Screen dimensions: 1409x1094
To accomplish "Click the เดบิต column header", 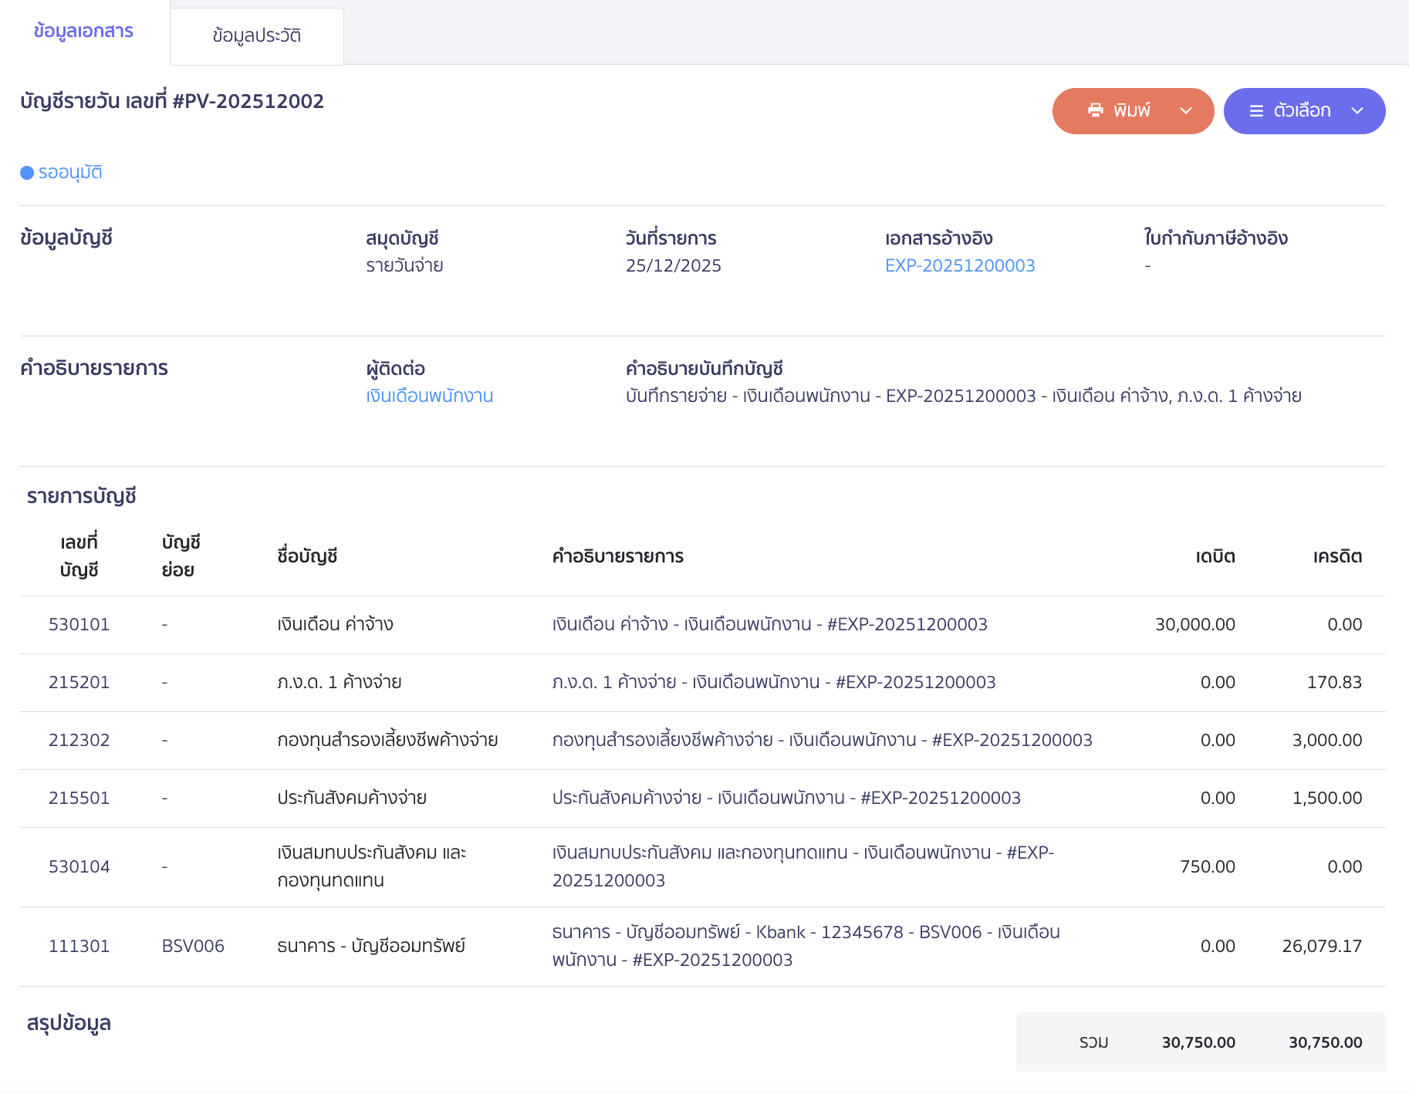I will [x=1215, y=556].
